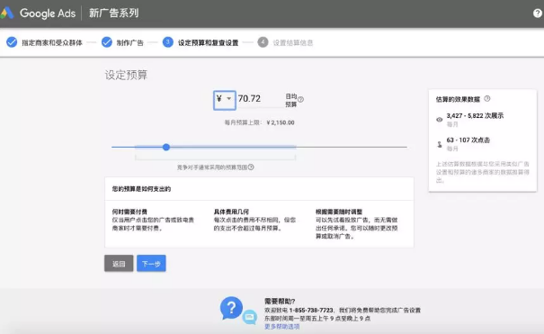Open the help icon in header
The width and height of the screenshot is (544, 334).
(x=538, y=14)
